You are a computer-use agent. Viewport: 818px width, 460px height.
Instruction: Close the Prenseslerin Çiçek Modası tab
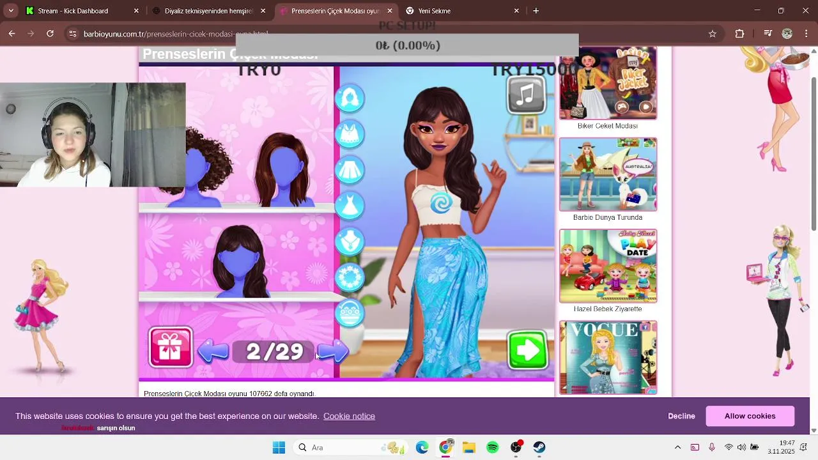point(390,11)
